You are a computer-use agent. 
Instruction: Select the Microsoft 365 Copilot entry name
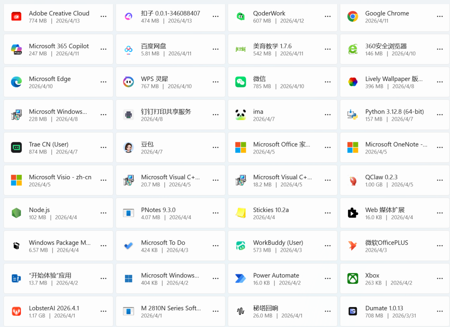[59, 46]
